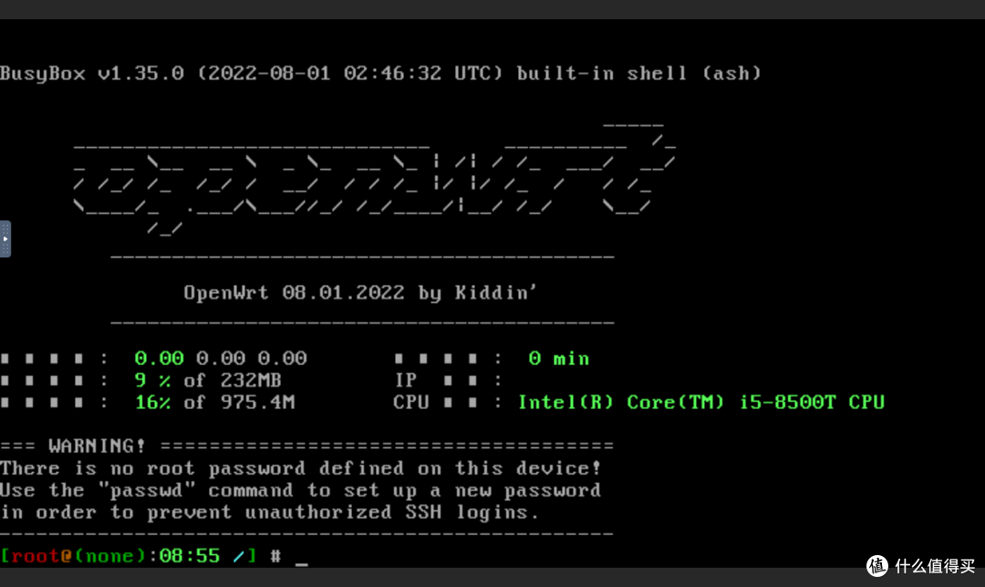Click the '0 min' uptime value
Image resolution: width=985 pixels, height=587 pixels.
coord(558,358)
